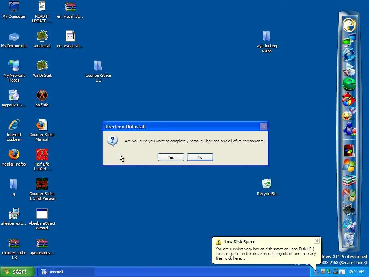Select the READ !! UPDATE text file
The width and height of the screenshot is (369, 277).
click(x=42, y=12)
